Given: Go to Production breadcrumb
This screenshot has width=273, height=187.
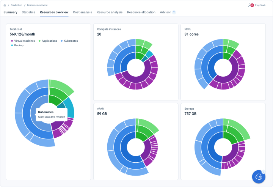Looking at the screenshot, I should point(16,5).
